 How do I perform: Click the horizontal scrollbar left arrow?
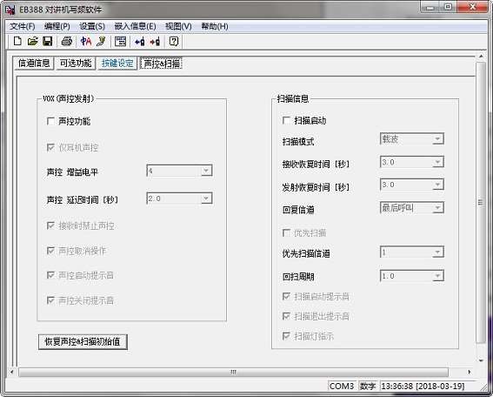coord(12,372)
